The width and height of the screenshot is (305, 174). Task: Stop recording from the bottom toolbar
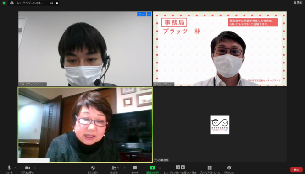[x=183, y=167]
